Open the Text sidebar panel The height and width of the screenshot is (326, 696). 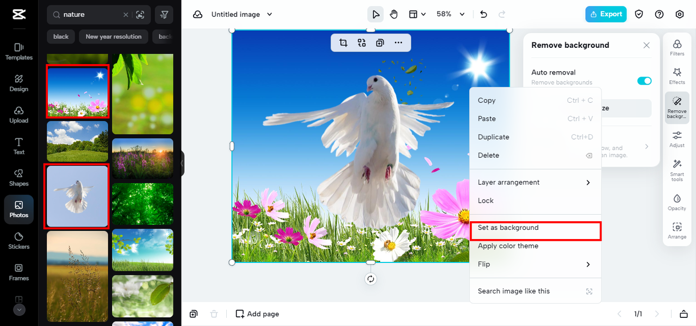(18, 146)
